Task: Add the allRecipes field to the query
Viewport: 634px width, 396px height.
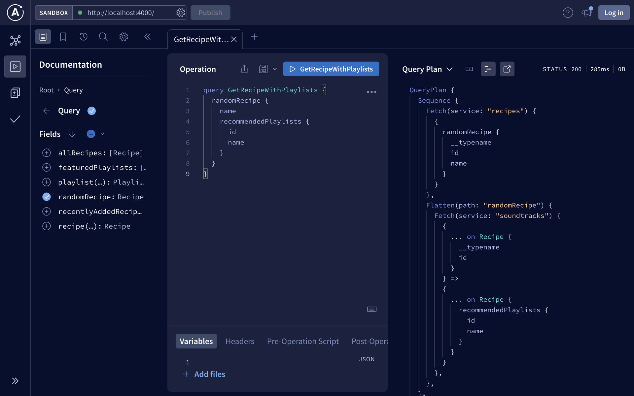Action: [x=47, y=153]
